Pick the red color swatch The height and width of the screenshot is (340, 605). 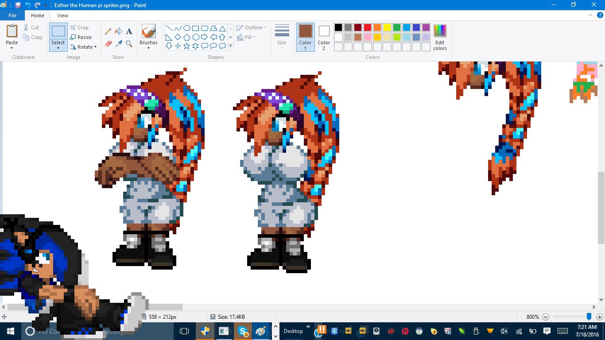(x=368, y=27)
